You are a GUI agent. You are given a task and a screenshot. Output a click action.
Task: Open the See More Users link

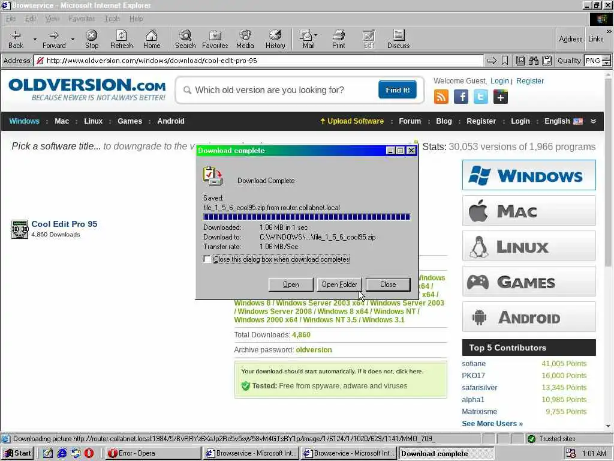pos(492,424)
